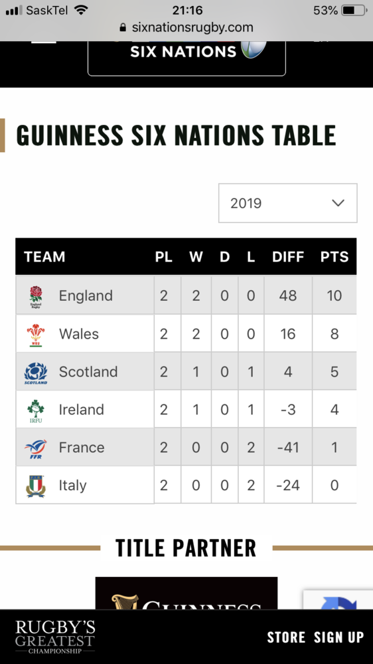The width and height of the screenshot is (373, 664).
Task: Open the Scotland team name link
Action: (x=88, y=372)
